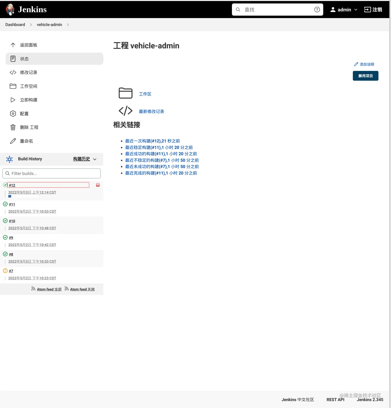This screenshot has height=408, width=391.
Task: Click the Jenkins butler logo
Action: click(10, 10)
